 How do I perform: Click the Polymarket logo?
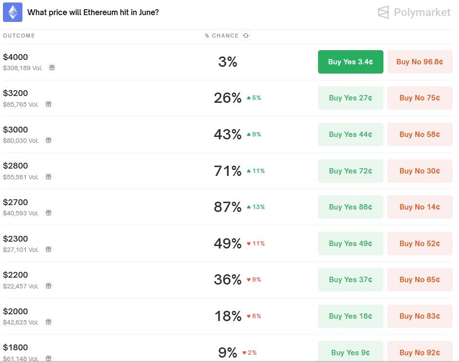pyautogui.click(x=414, y=12)
